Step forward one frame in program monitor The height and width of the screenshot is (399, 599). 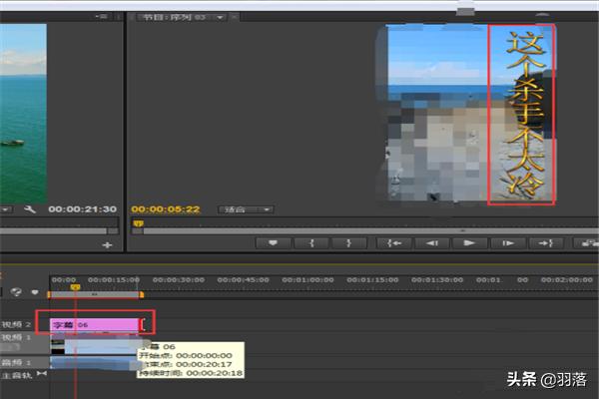507,242
